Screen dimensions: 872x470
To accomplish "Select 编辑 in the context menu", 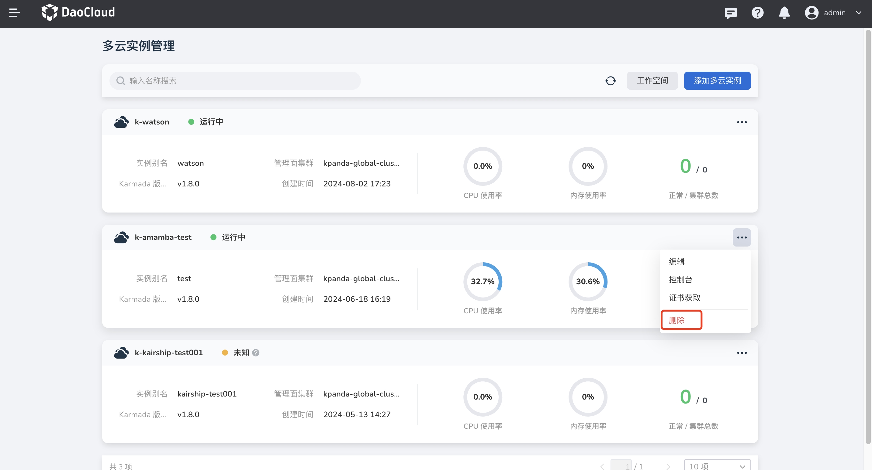I will click(676, 261).
